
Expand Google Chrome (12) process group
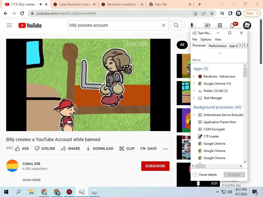pyautogui.click(x=194, y=84)
